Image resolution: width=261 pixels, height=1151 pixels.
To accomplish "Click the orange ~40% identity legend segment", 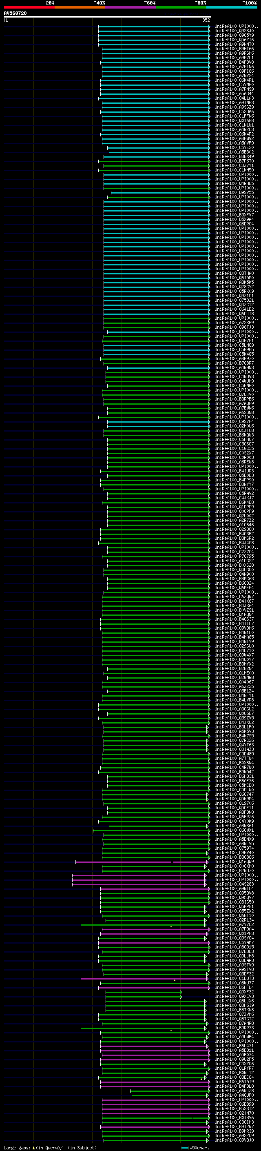I will tap(80, 7).
